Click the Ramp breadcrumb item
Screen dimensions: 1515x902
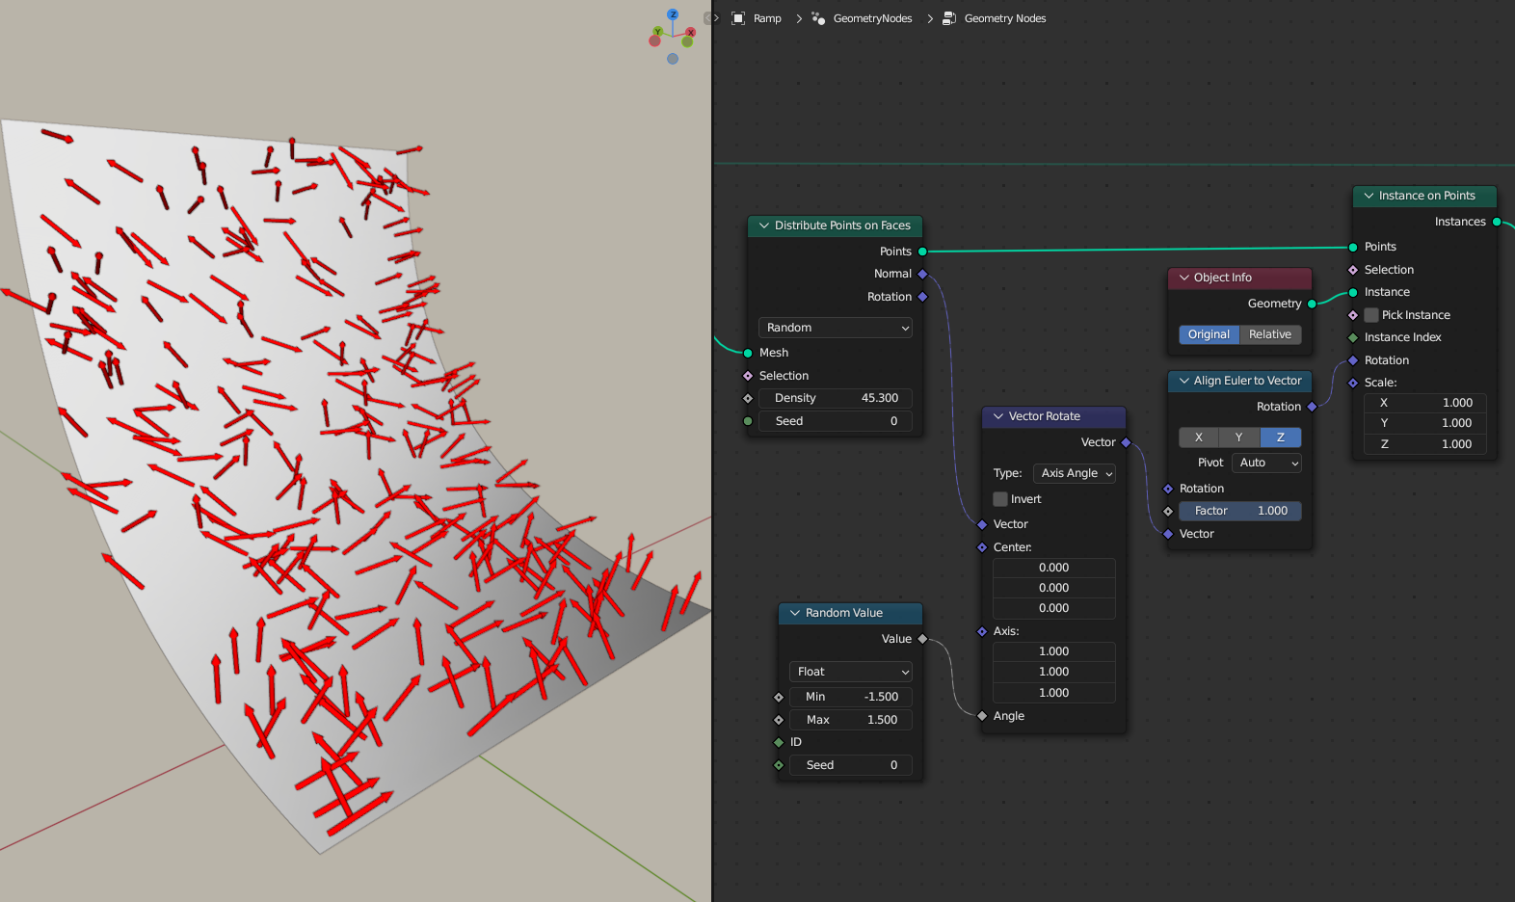click(767, 18)
